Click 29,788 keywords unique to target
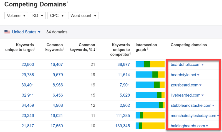222x132 pixels. 27,75
